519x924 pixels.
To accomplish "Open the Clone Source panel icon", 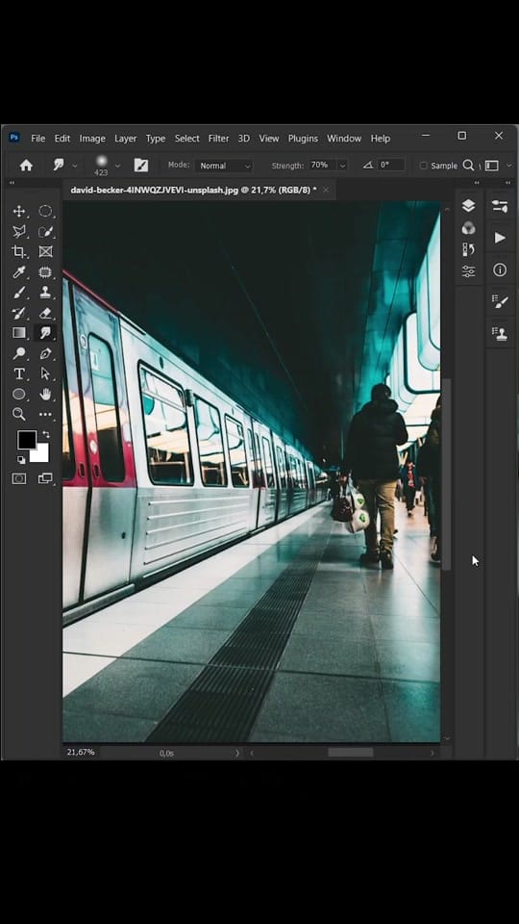I will pos(500,334).
